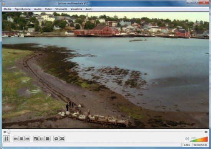Click the 1.00x playback speed indicator
The width and height of the screenshot is (211, 149).
(x=187, y=145)
